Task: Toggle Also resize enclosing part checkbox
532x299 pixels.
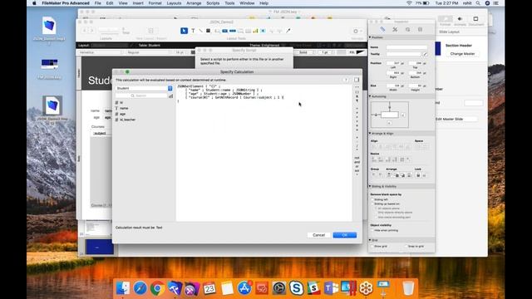Action: tap(377, 217)
